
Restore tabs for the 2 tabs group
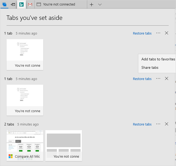142,124
